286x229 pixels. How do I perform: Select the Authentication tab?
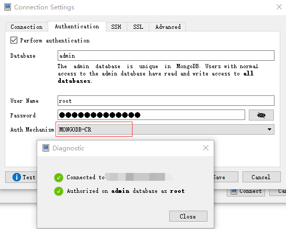point(77,26)
